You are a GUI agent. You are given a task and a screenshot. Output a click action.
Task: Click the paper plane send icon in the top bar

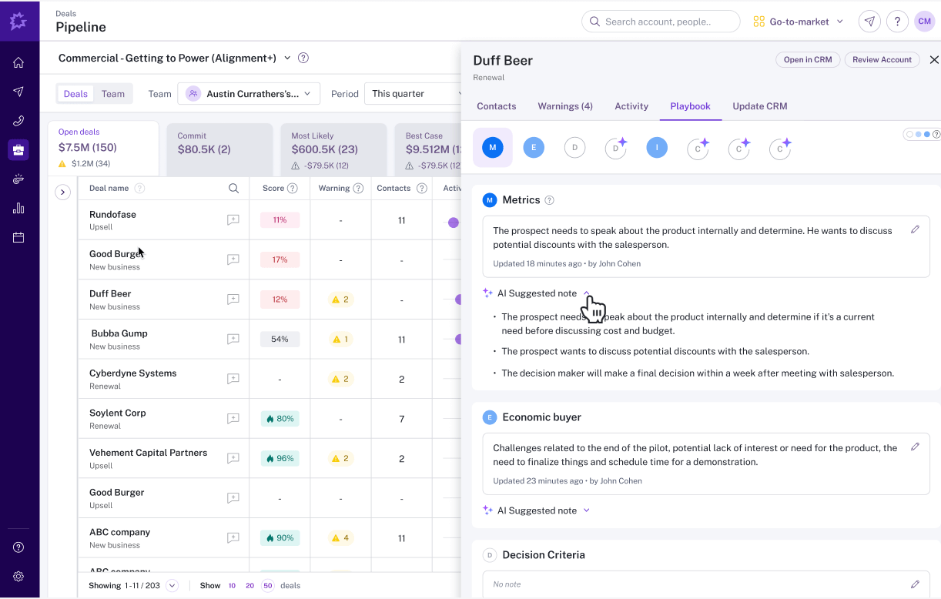point(869,21)
